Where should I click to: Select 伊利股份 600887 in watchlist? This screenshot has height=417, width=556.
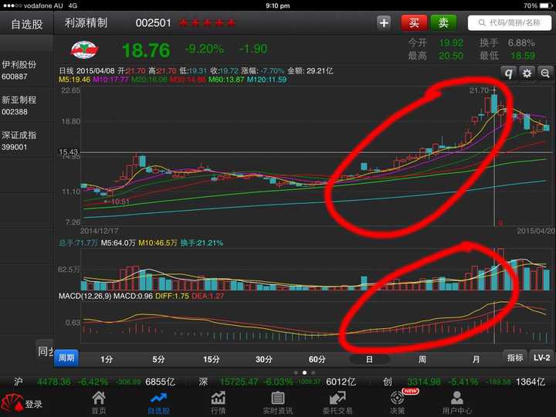point(26,69)
